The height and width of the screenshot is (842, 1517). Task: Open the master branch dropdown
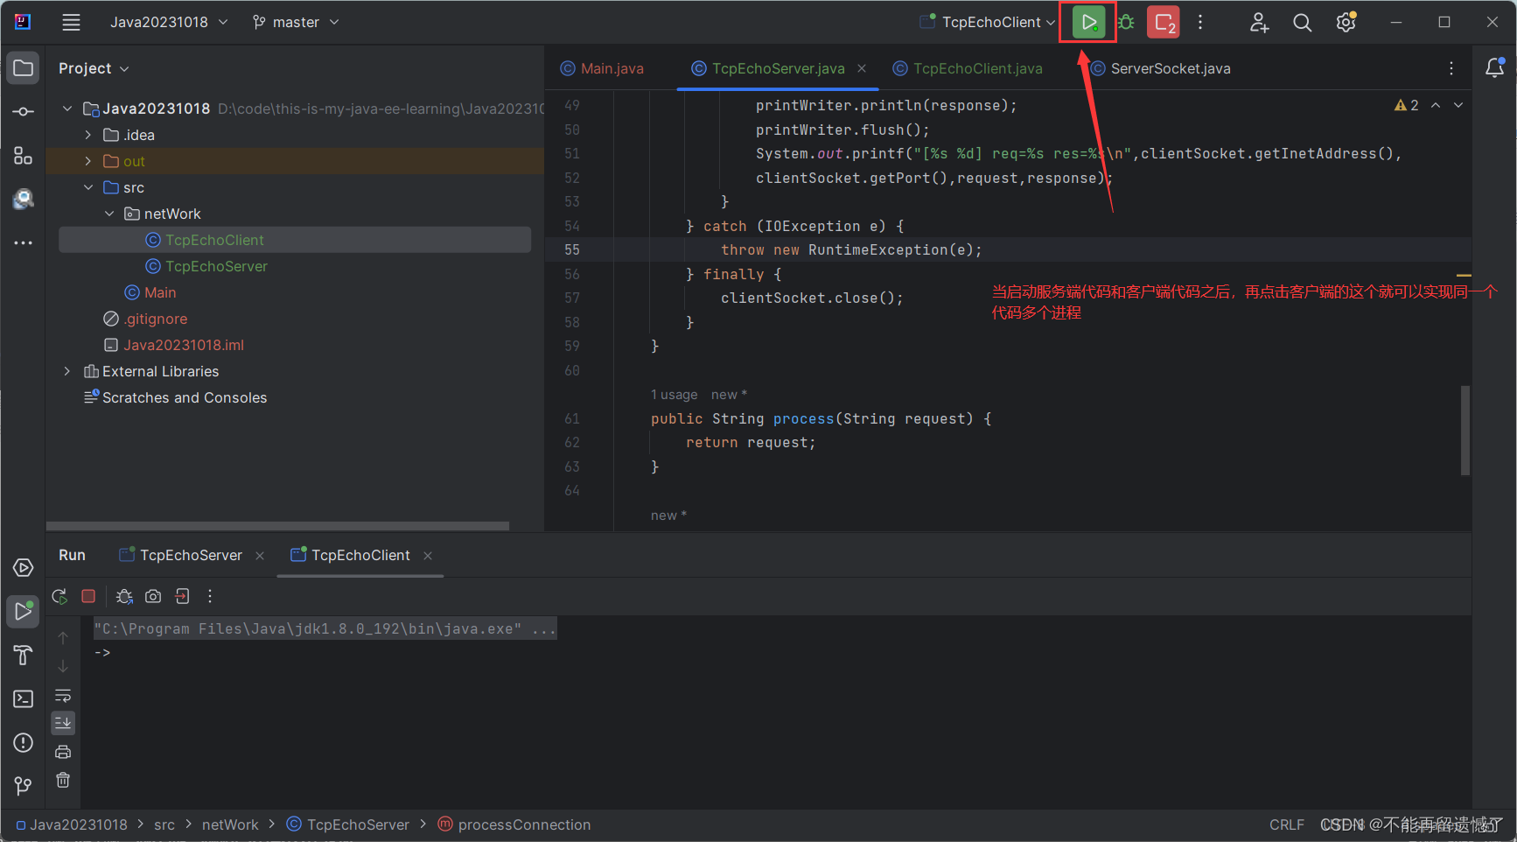coord(296,22)
